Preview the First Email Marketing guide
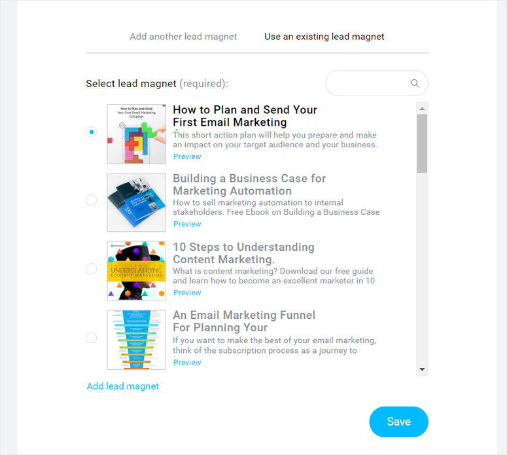507x455 pixels. point(187,156)
